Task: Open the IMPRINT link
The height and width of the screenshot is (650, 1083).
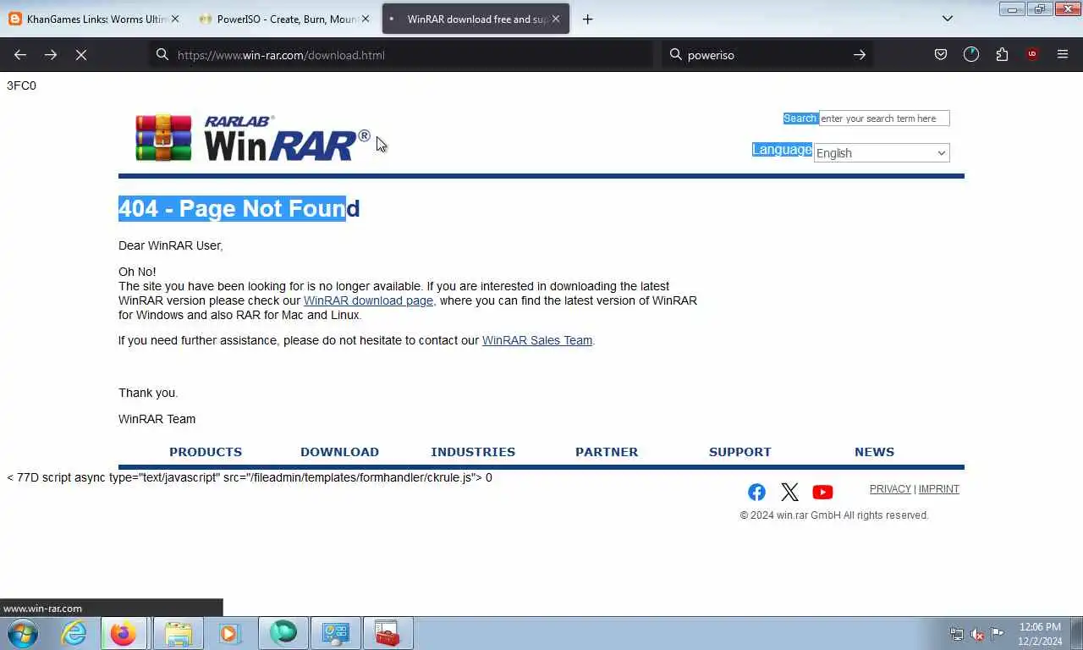Action: coord(939,489)
